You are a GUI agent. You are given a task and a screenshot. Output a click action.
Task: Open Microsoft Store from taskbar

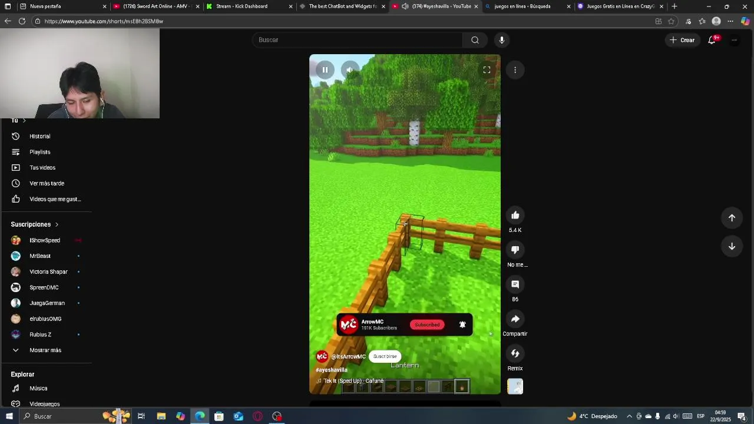[219, 416]
